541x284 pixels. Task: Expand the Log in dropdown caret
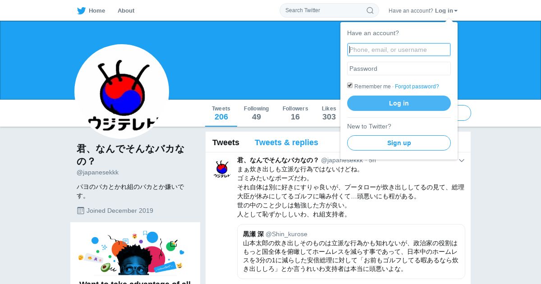point(456,11)
